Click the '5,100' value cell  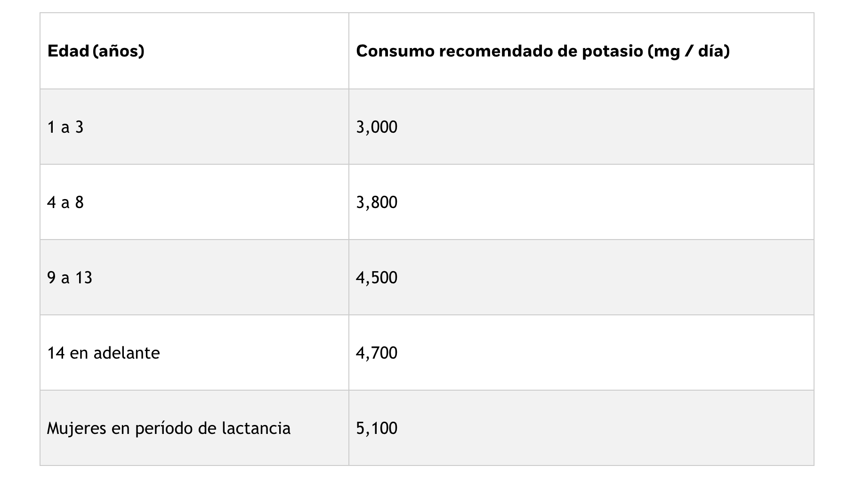click(581, 428)
